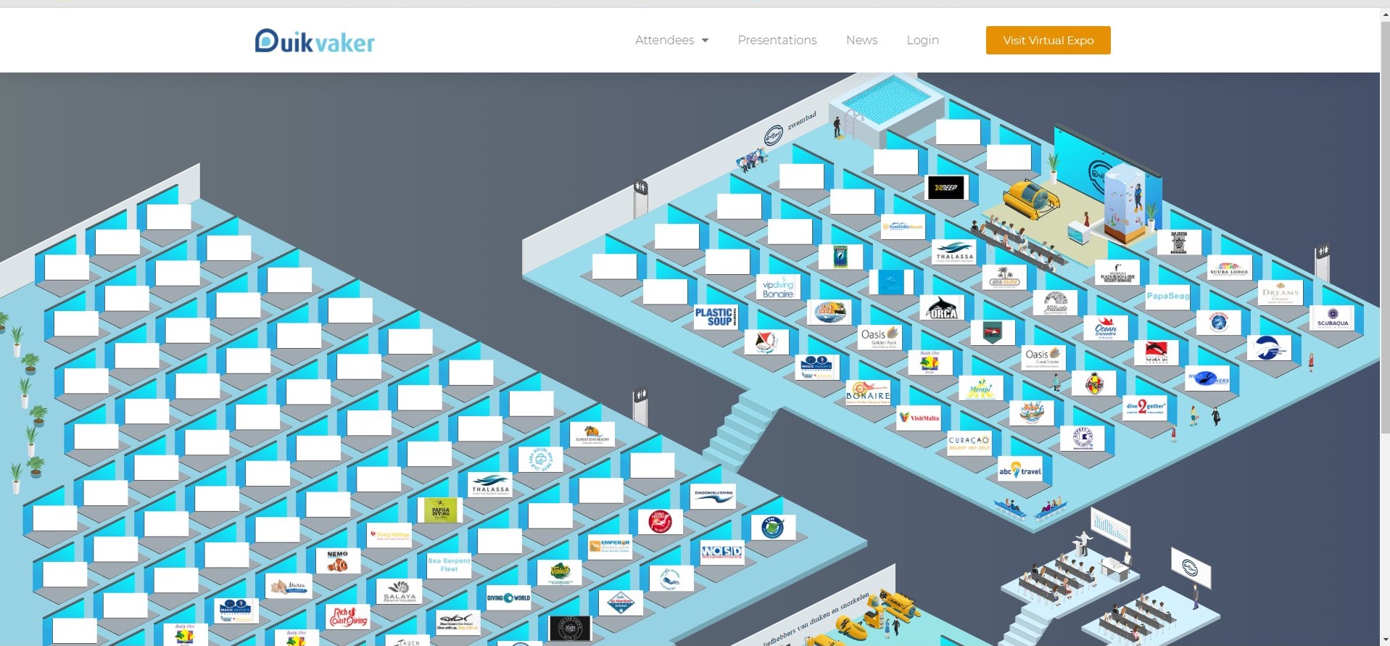Image resolution: width=1390 pixels, height=646 pixels.
Task: Go to the Presentations page
Action: coord(777,40)
